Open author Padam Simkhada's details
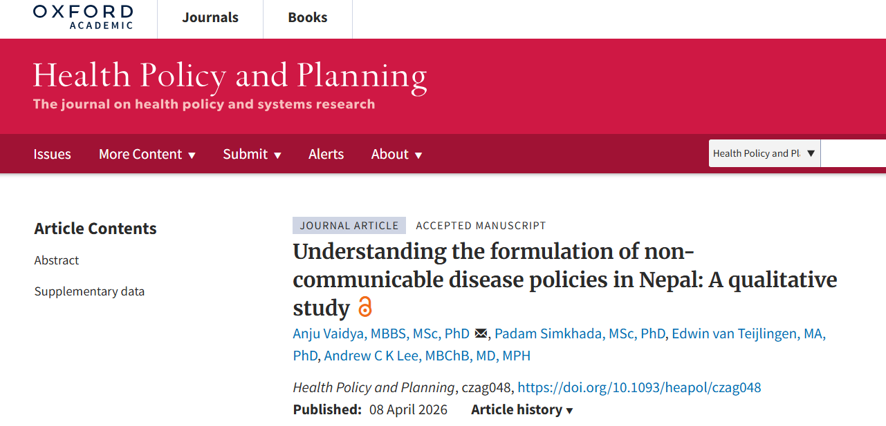Screen dimensions: 886x426 (580, 334)
